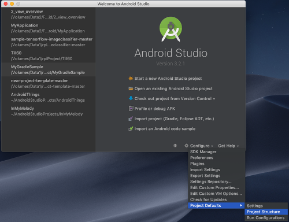Choose Run Configurations in submenu
Viewport: 289px width, 222px height.
(266, 218)
